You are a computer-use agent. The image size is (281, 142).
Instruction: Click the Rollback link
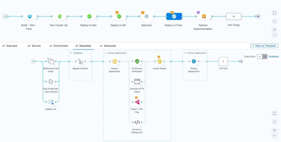point(274,57)
